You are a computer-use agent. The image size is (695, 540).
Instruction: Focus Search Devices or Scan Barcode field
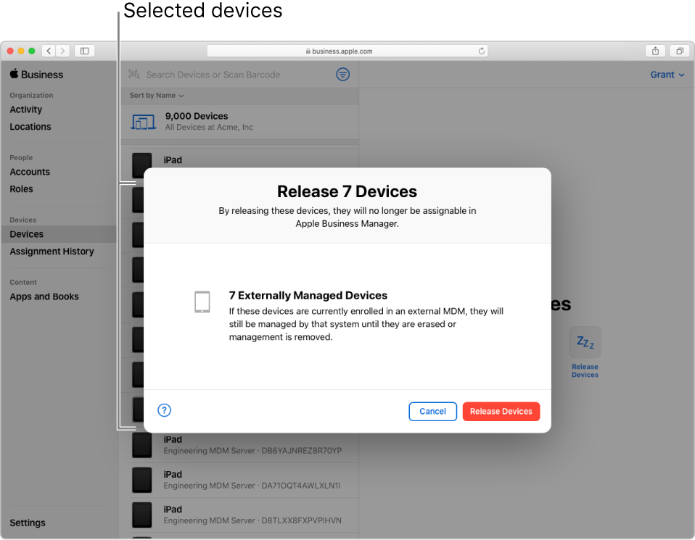[213, 75]
